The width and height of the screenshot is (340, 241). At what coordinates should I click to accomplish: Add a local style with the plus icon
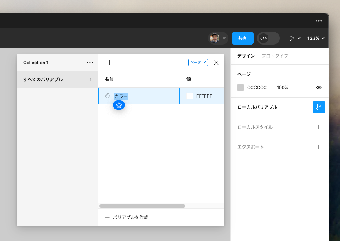tap(318, 127)
